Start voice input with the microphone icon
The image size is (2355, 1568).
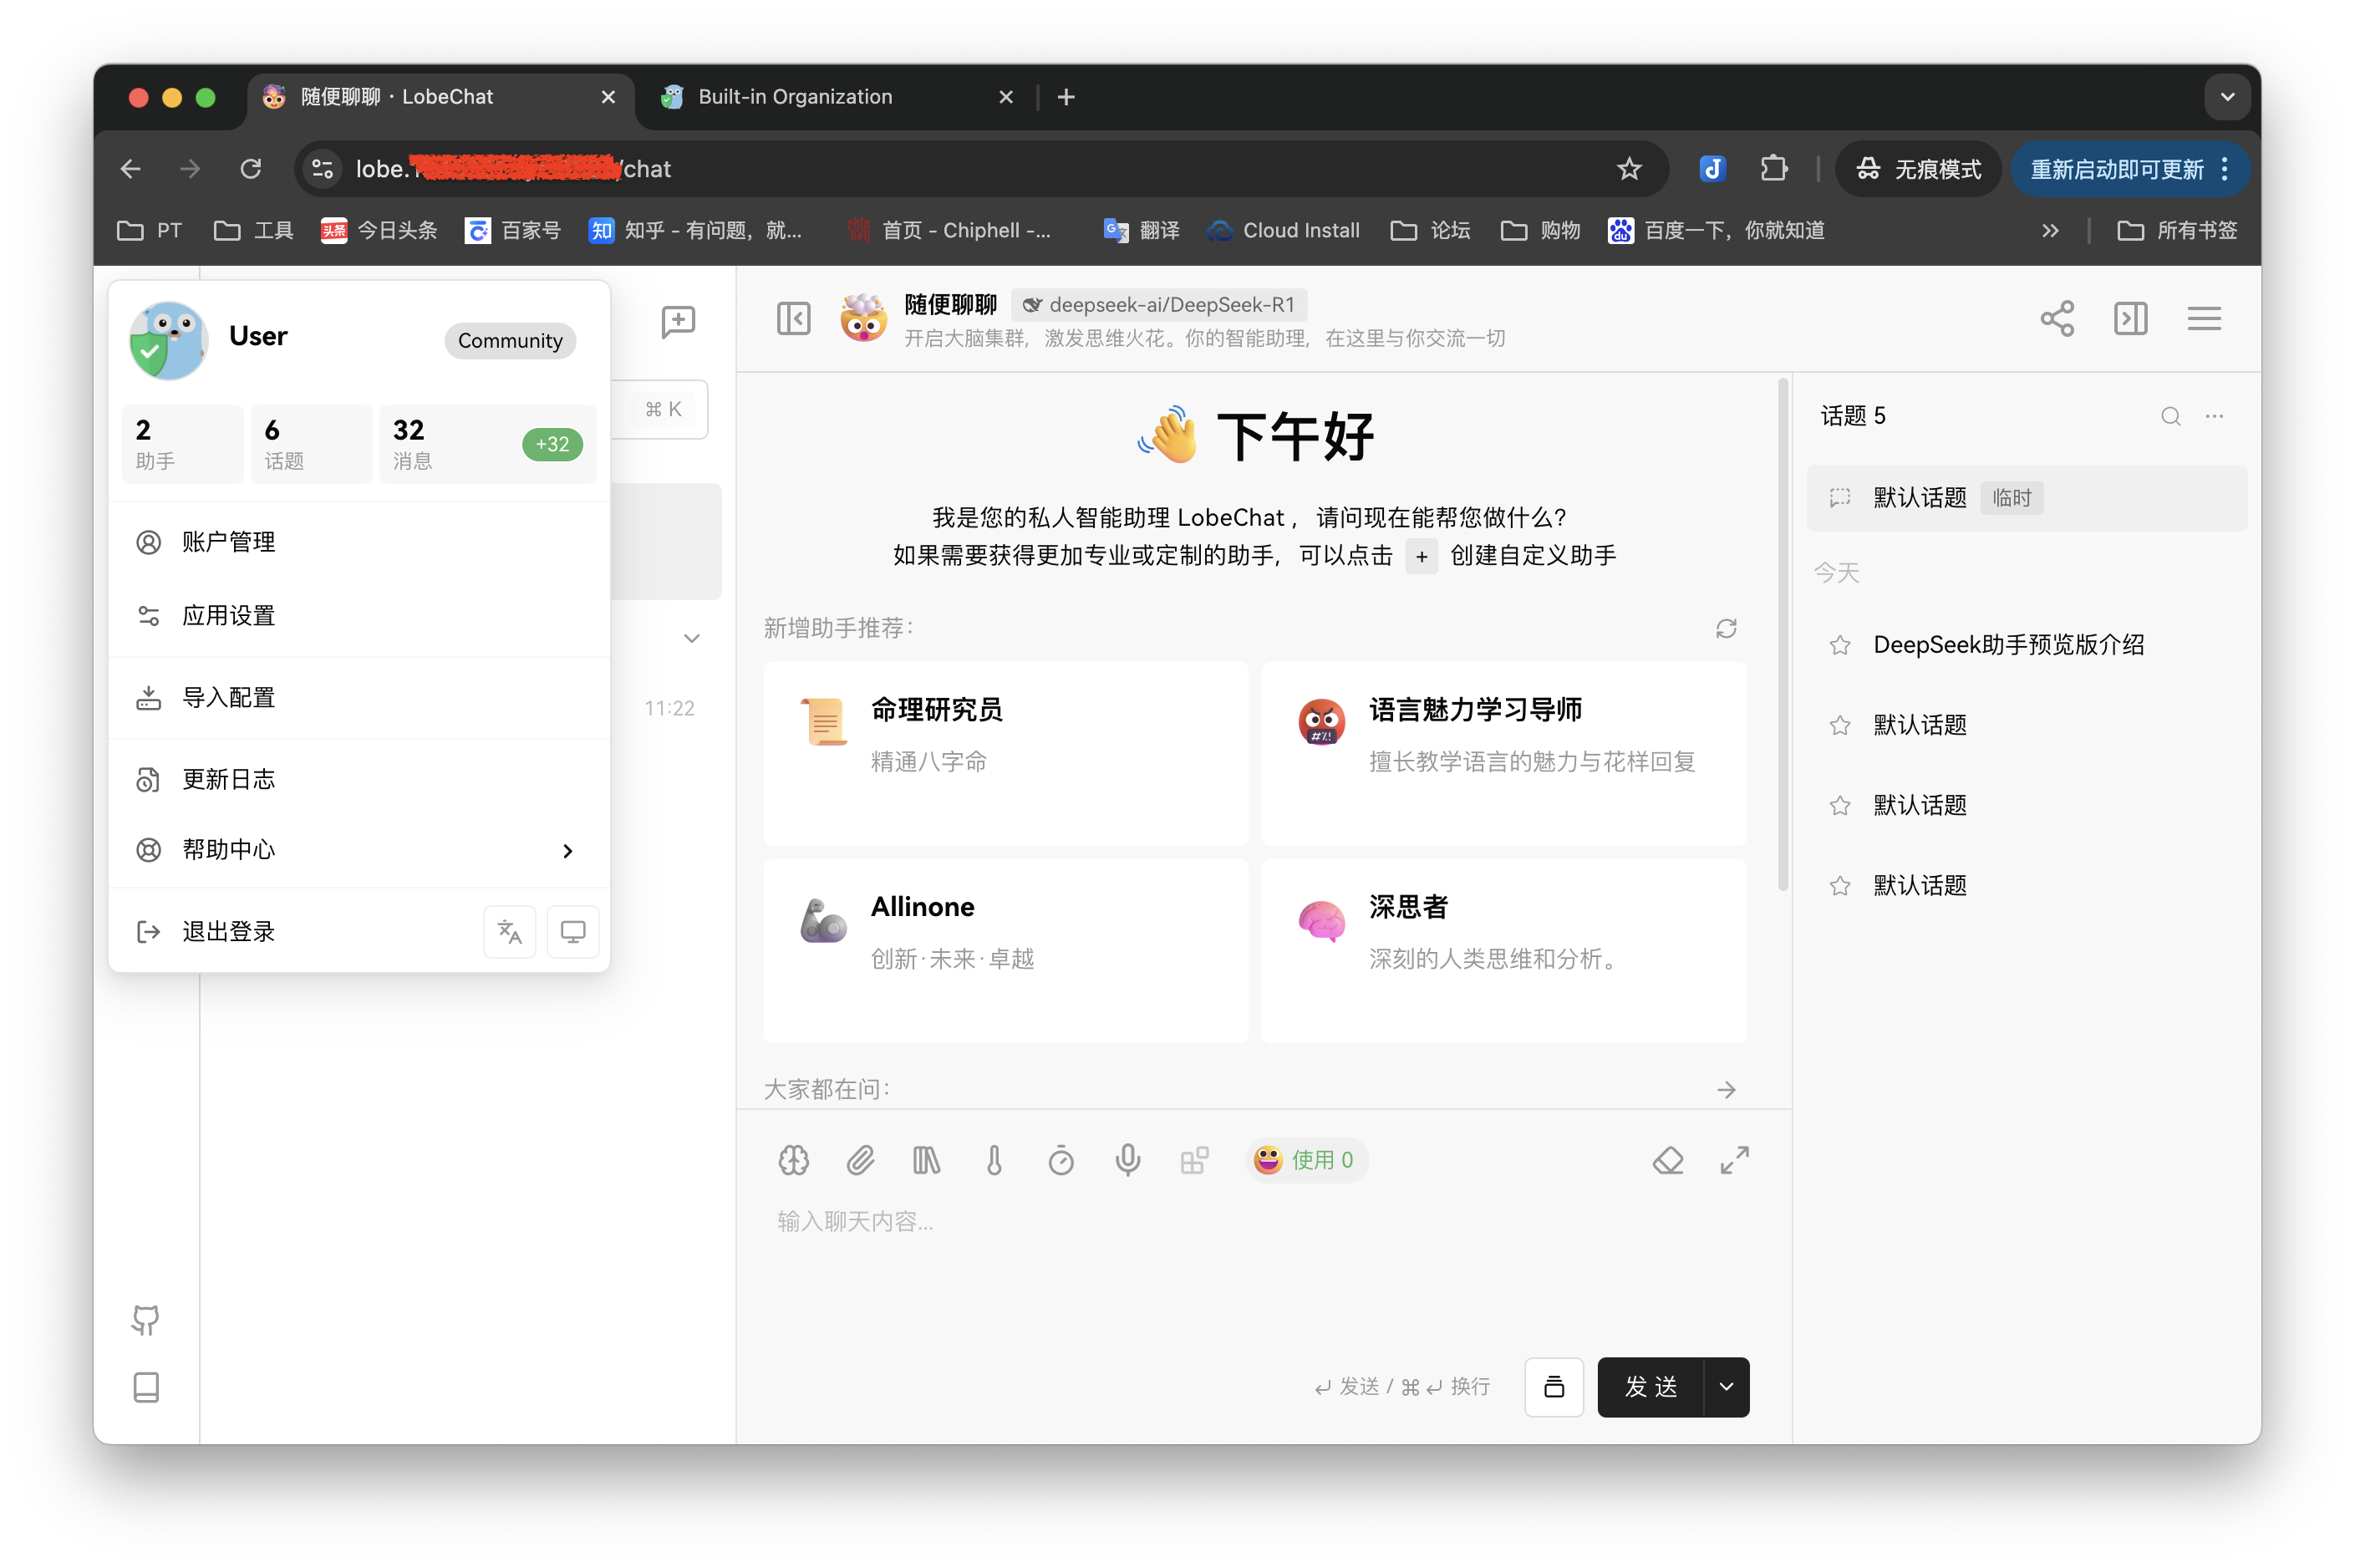pyautogui.click(x=1127, y=1160)
